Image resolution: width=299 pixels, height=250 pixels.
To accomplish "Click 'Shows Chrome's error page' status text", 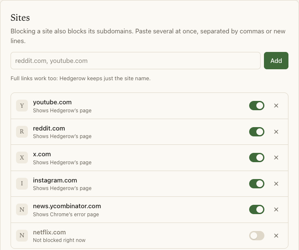I will click(x=66, y=215).
